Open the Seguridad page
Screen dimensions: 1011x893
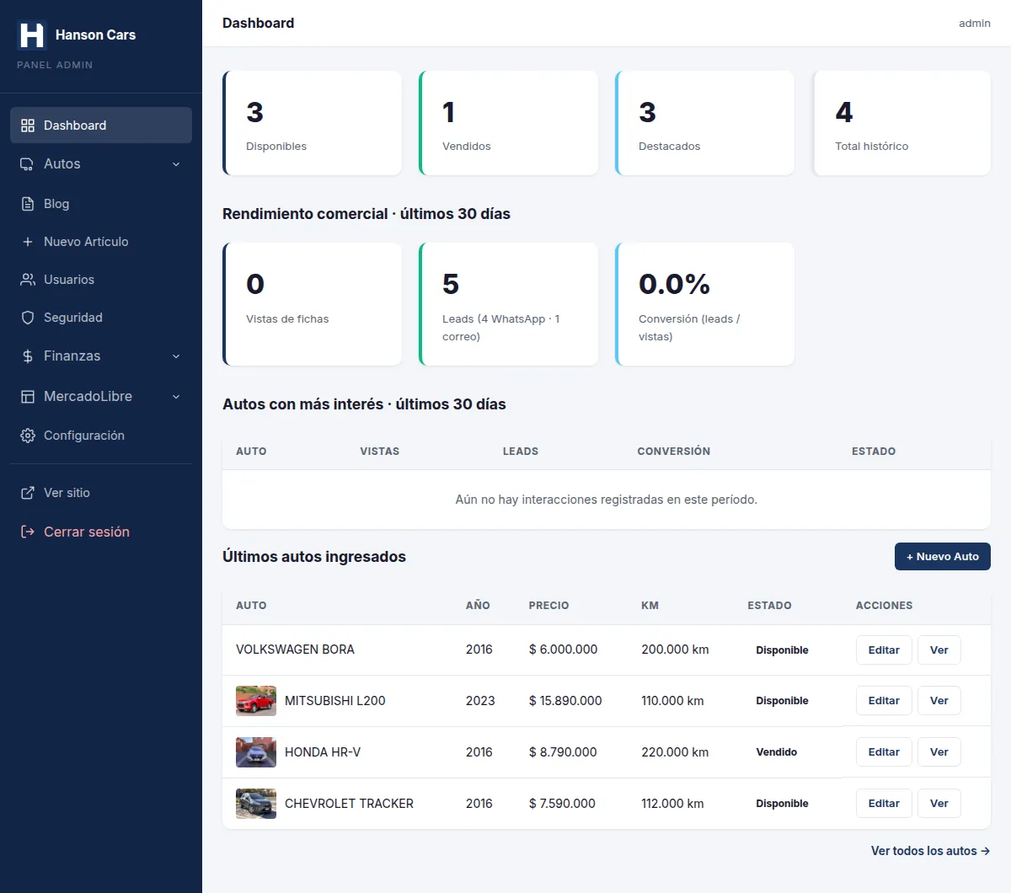coord(101,318)
